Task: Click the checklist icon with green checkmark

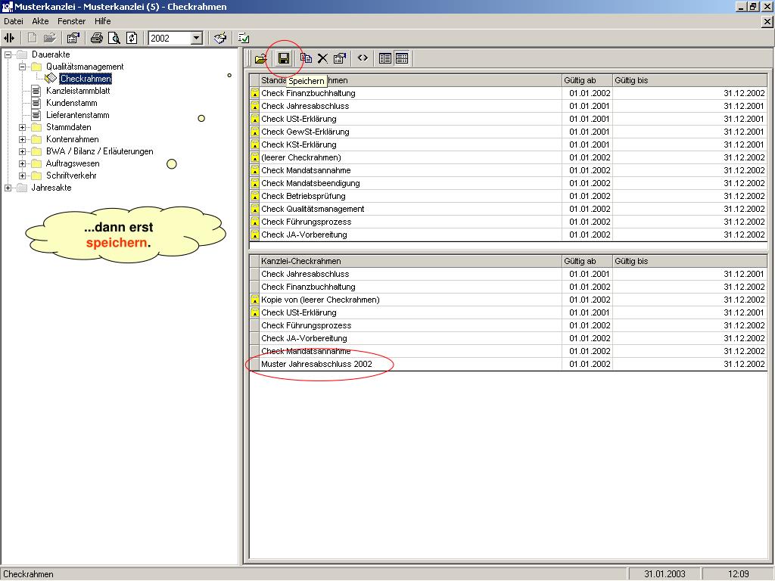Action: click(x=244, y=38)
